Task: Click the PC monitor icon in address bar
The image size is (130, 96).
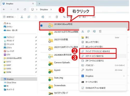Action: point(32,9)
